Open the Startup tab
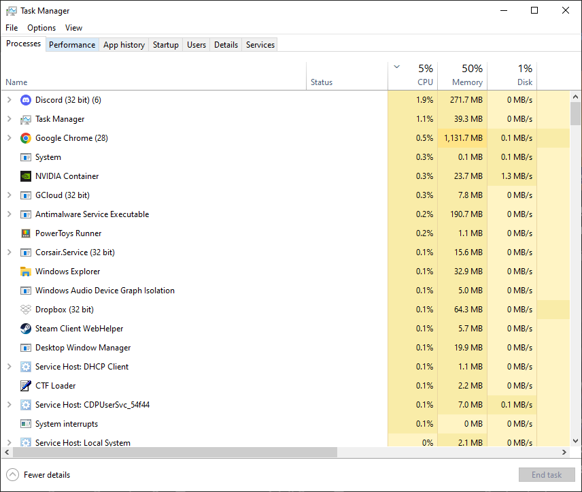582x492 pixels. pos(165,45)
